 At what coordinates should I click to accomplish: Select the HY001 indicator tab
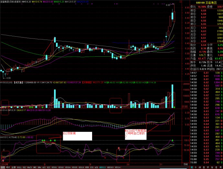54,167
